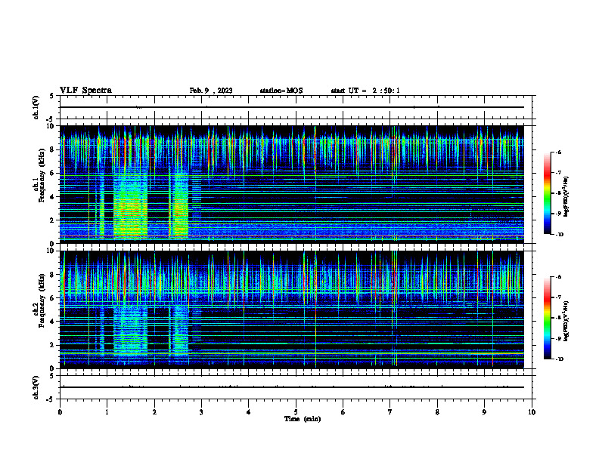599x462 pixels.
Task: Click the "-6" label on ch.1 color bar
Action: (558, 152)
